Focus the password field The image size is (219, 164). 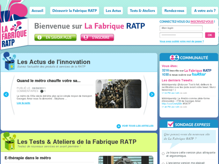(x=181, y=35)
